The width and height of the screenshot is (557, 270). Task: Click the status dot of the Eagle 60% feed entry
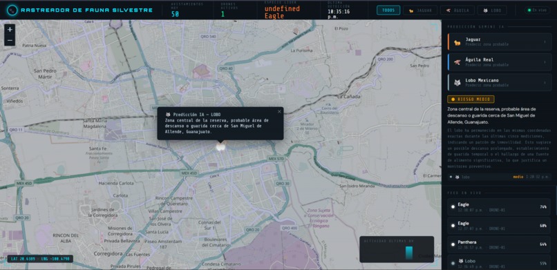[453, 226]
